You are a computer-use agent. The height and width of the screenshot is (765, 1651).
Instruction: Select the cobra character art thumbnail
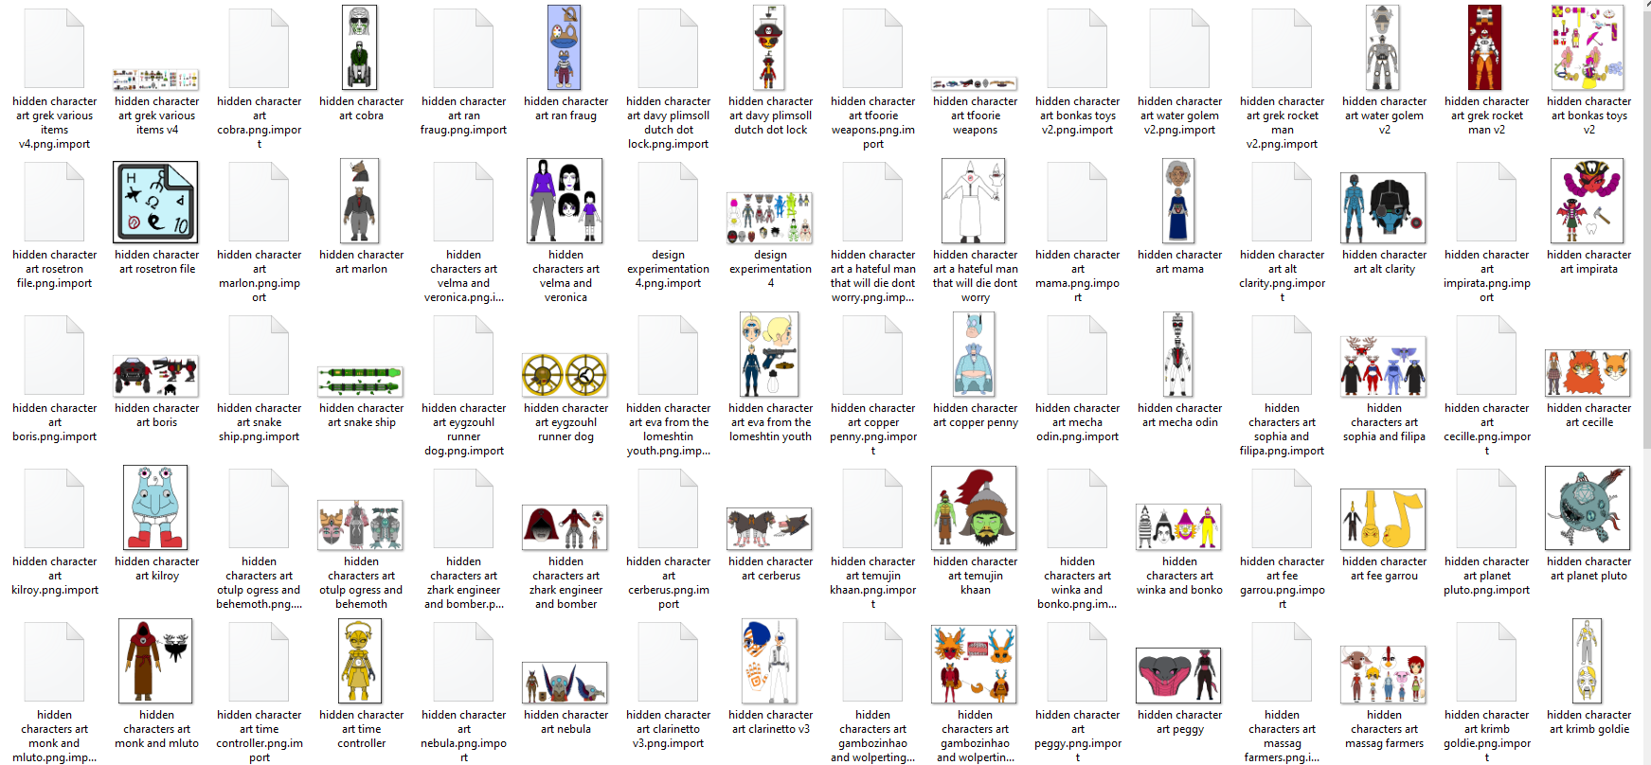pyautogui.click(x=360, y=47)
